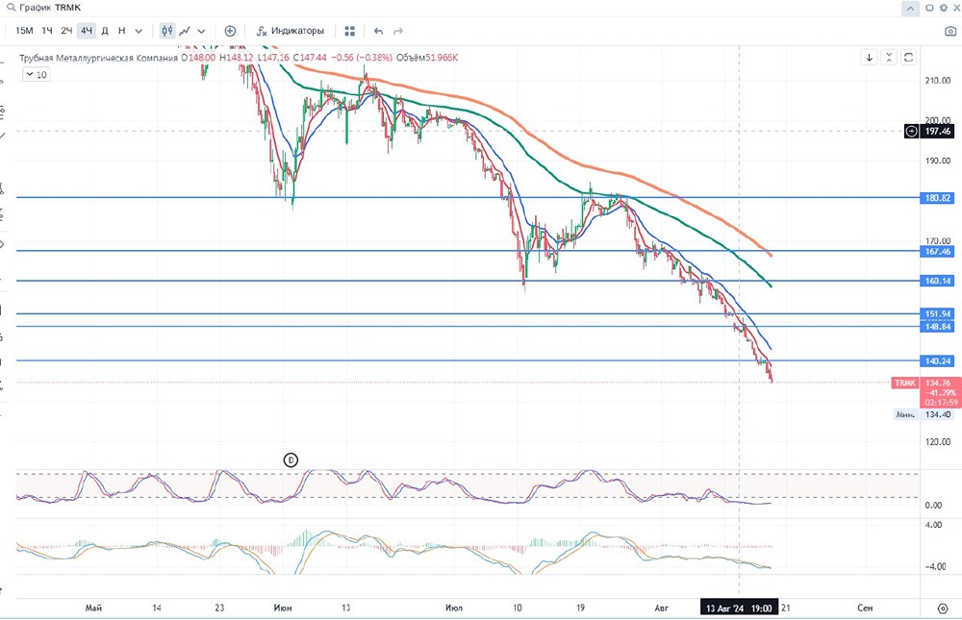962x620 pixels.
Task: Open the chart type dropdown chevron
Action: 201,31
